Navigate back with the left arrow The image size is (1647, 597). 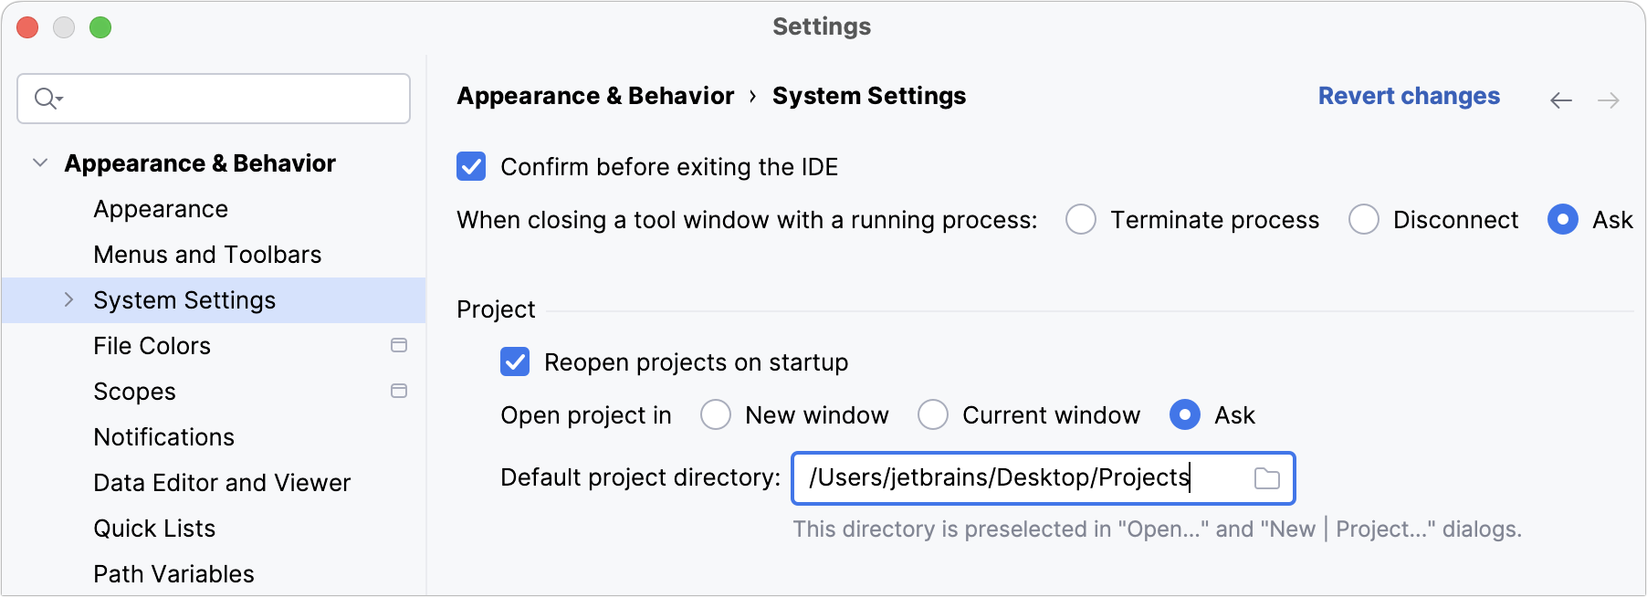pyautogui.click(x=1560, y=100)
